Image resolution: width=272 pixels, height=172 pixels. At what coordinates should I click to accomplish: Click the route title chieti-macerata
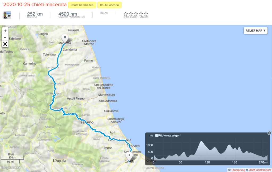(x=35, y=5)
